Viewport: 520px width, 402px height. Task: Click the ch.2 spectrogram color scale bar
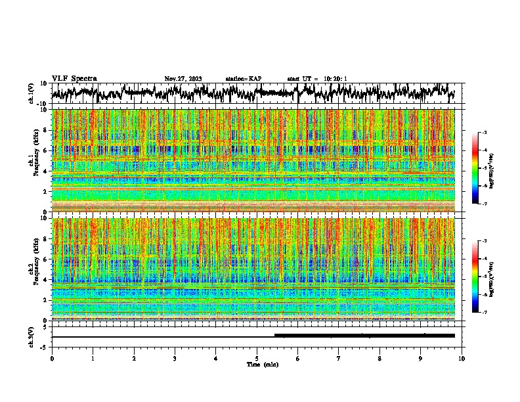click(x=475, y=277)
